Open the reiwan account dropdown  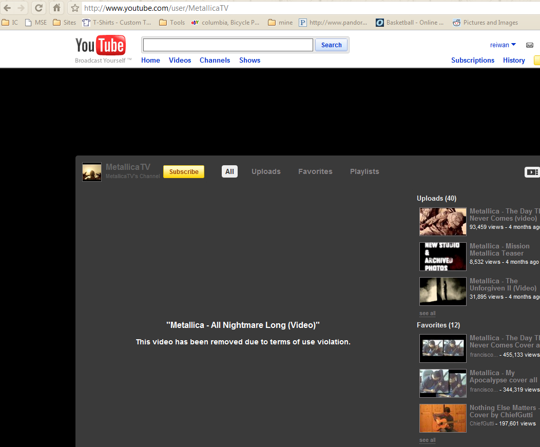coord(503,45)
